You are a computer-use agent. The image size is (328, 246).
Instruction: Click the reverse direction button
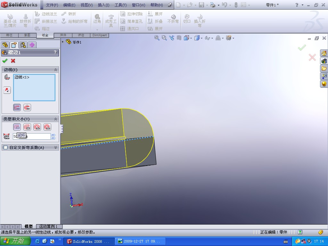pyautogui.click(x=7, y=90)
